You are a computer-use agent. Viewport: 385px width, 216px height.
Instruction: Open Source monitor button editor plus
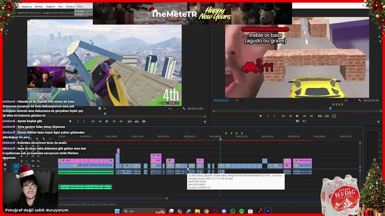[205, 122]
